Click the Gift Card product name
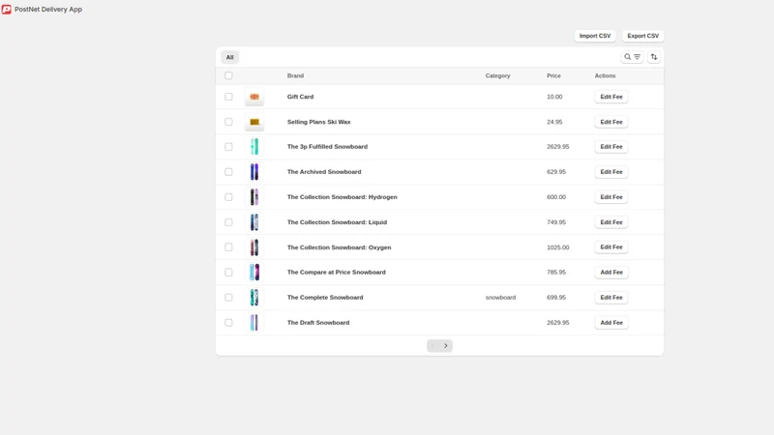 point(300,97)
